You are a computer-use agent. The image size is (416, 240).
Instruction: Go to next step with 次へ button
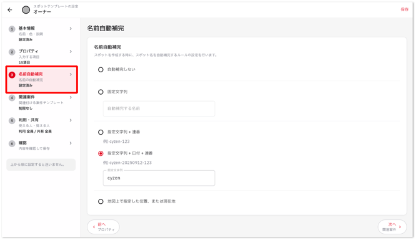point(392,227)
